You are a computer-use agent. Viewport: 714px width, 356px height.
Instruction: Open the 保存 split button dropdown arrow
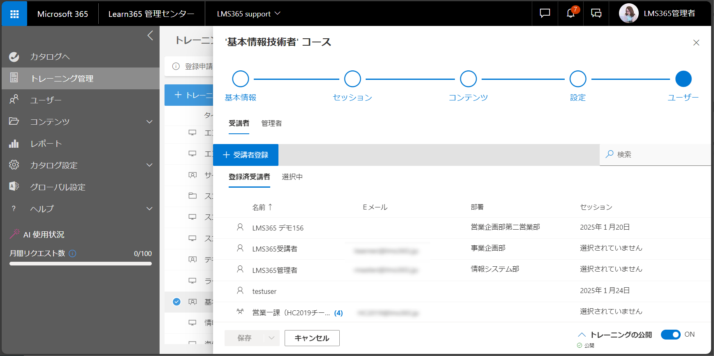[x=271, y=338]
